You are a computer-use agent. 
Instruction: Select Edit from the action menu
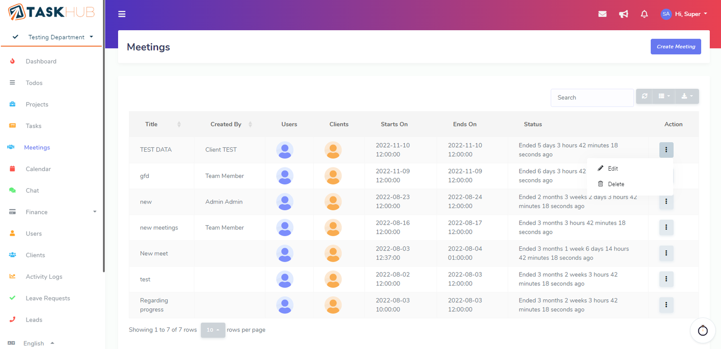612,168
